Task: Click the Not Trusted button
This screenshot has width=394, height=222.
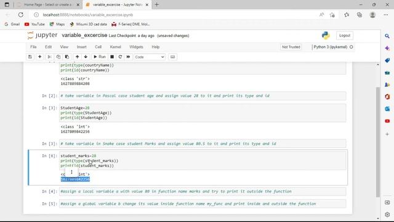Action: 291,47
